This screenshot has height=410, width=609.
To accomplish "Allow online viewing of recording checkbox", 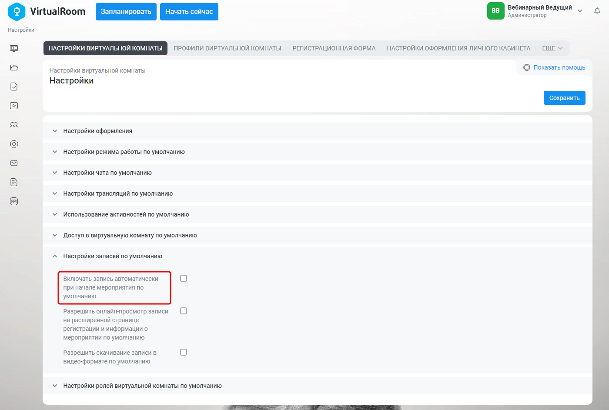I will (x=184, y=311).
